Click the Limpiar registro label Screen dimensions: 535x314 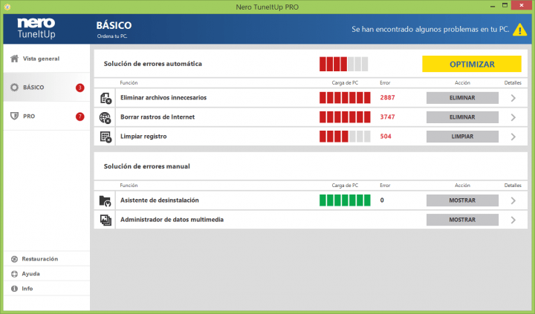(143, 137)
